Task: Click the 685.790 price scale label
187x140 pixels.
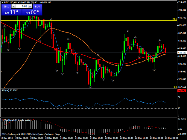Action: point(182,18)
